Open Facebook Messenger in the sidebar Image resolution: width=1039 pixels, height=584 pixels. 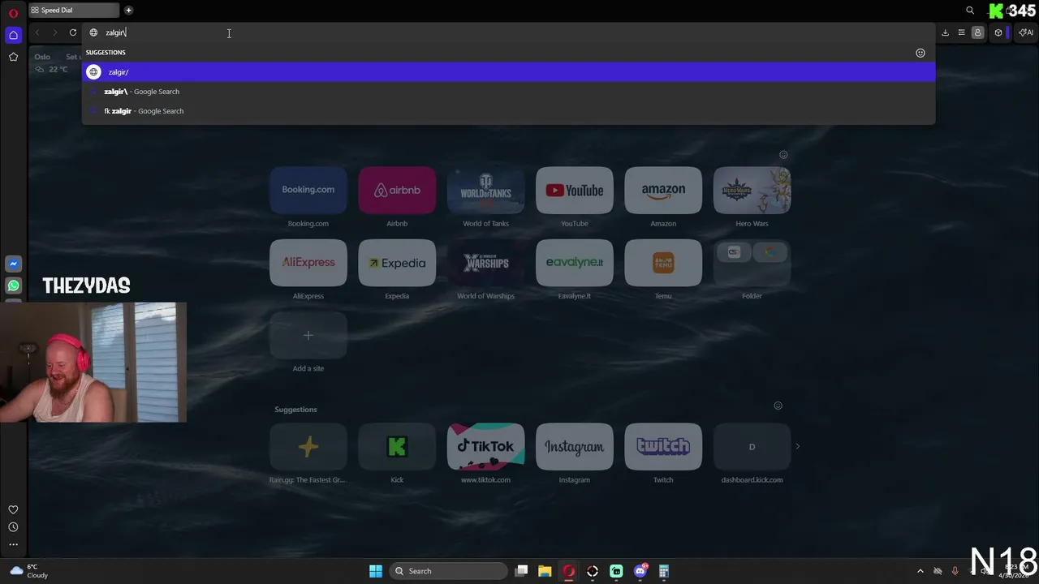click(x=13, y=264)
